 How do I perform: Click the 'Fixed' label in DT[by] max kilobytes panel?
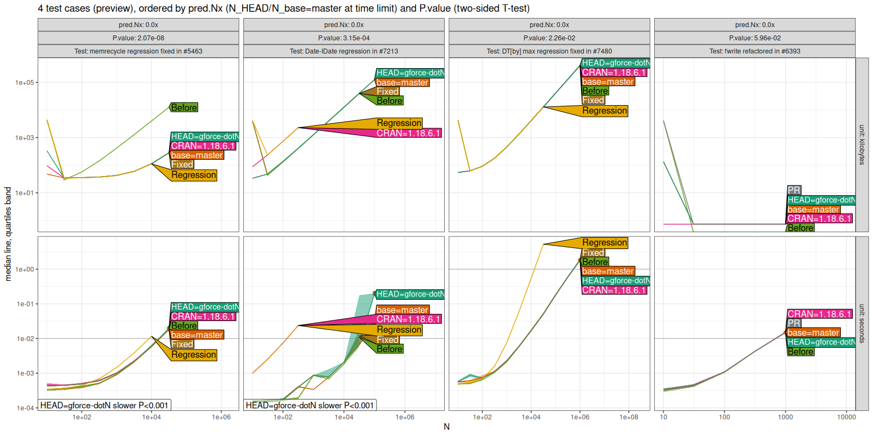[593, 100]
